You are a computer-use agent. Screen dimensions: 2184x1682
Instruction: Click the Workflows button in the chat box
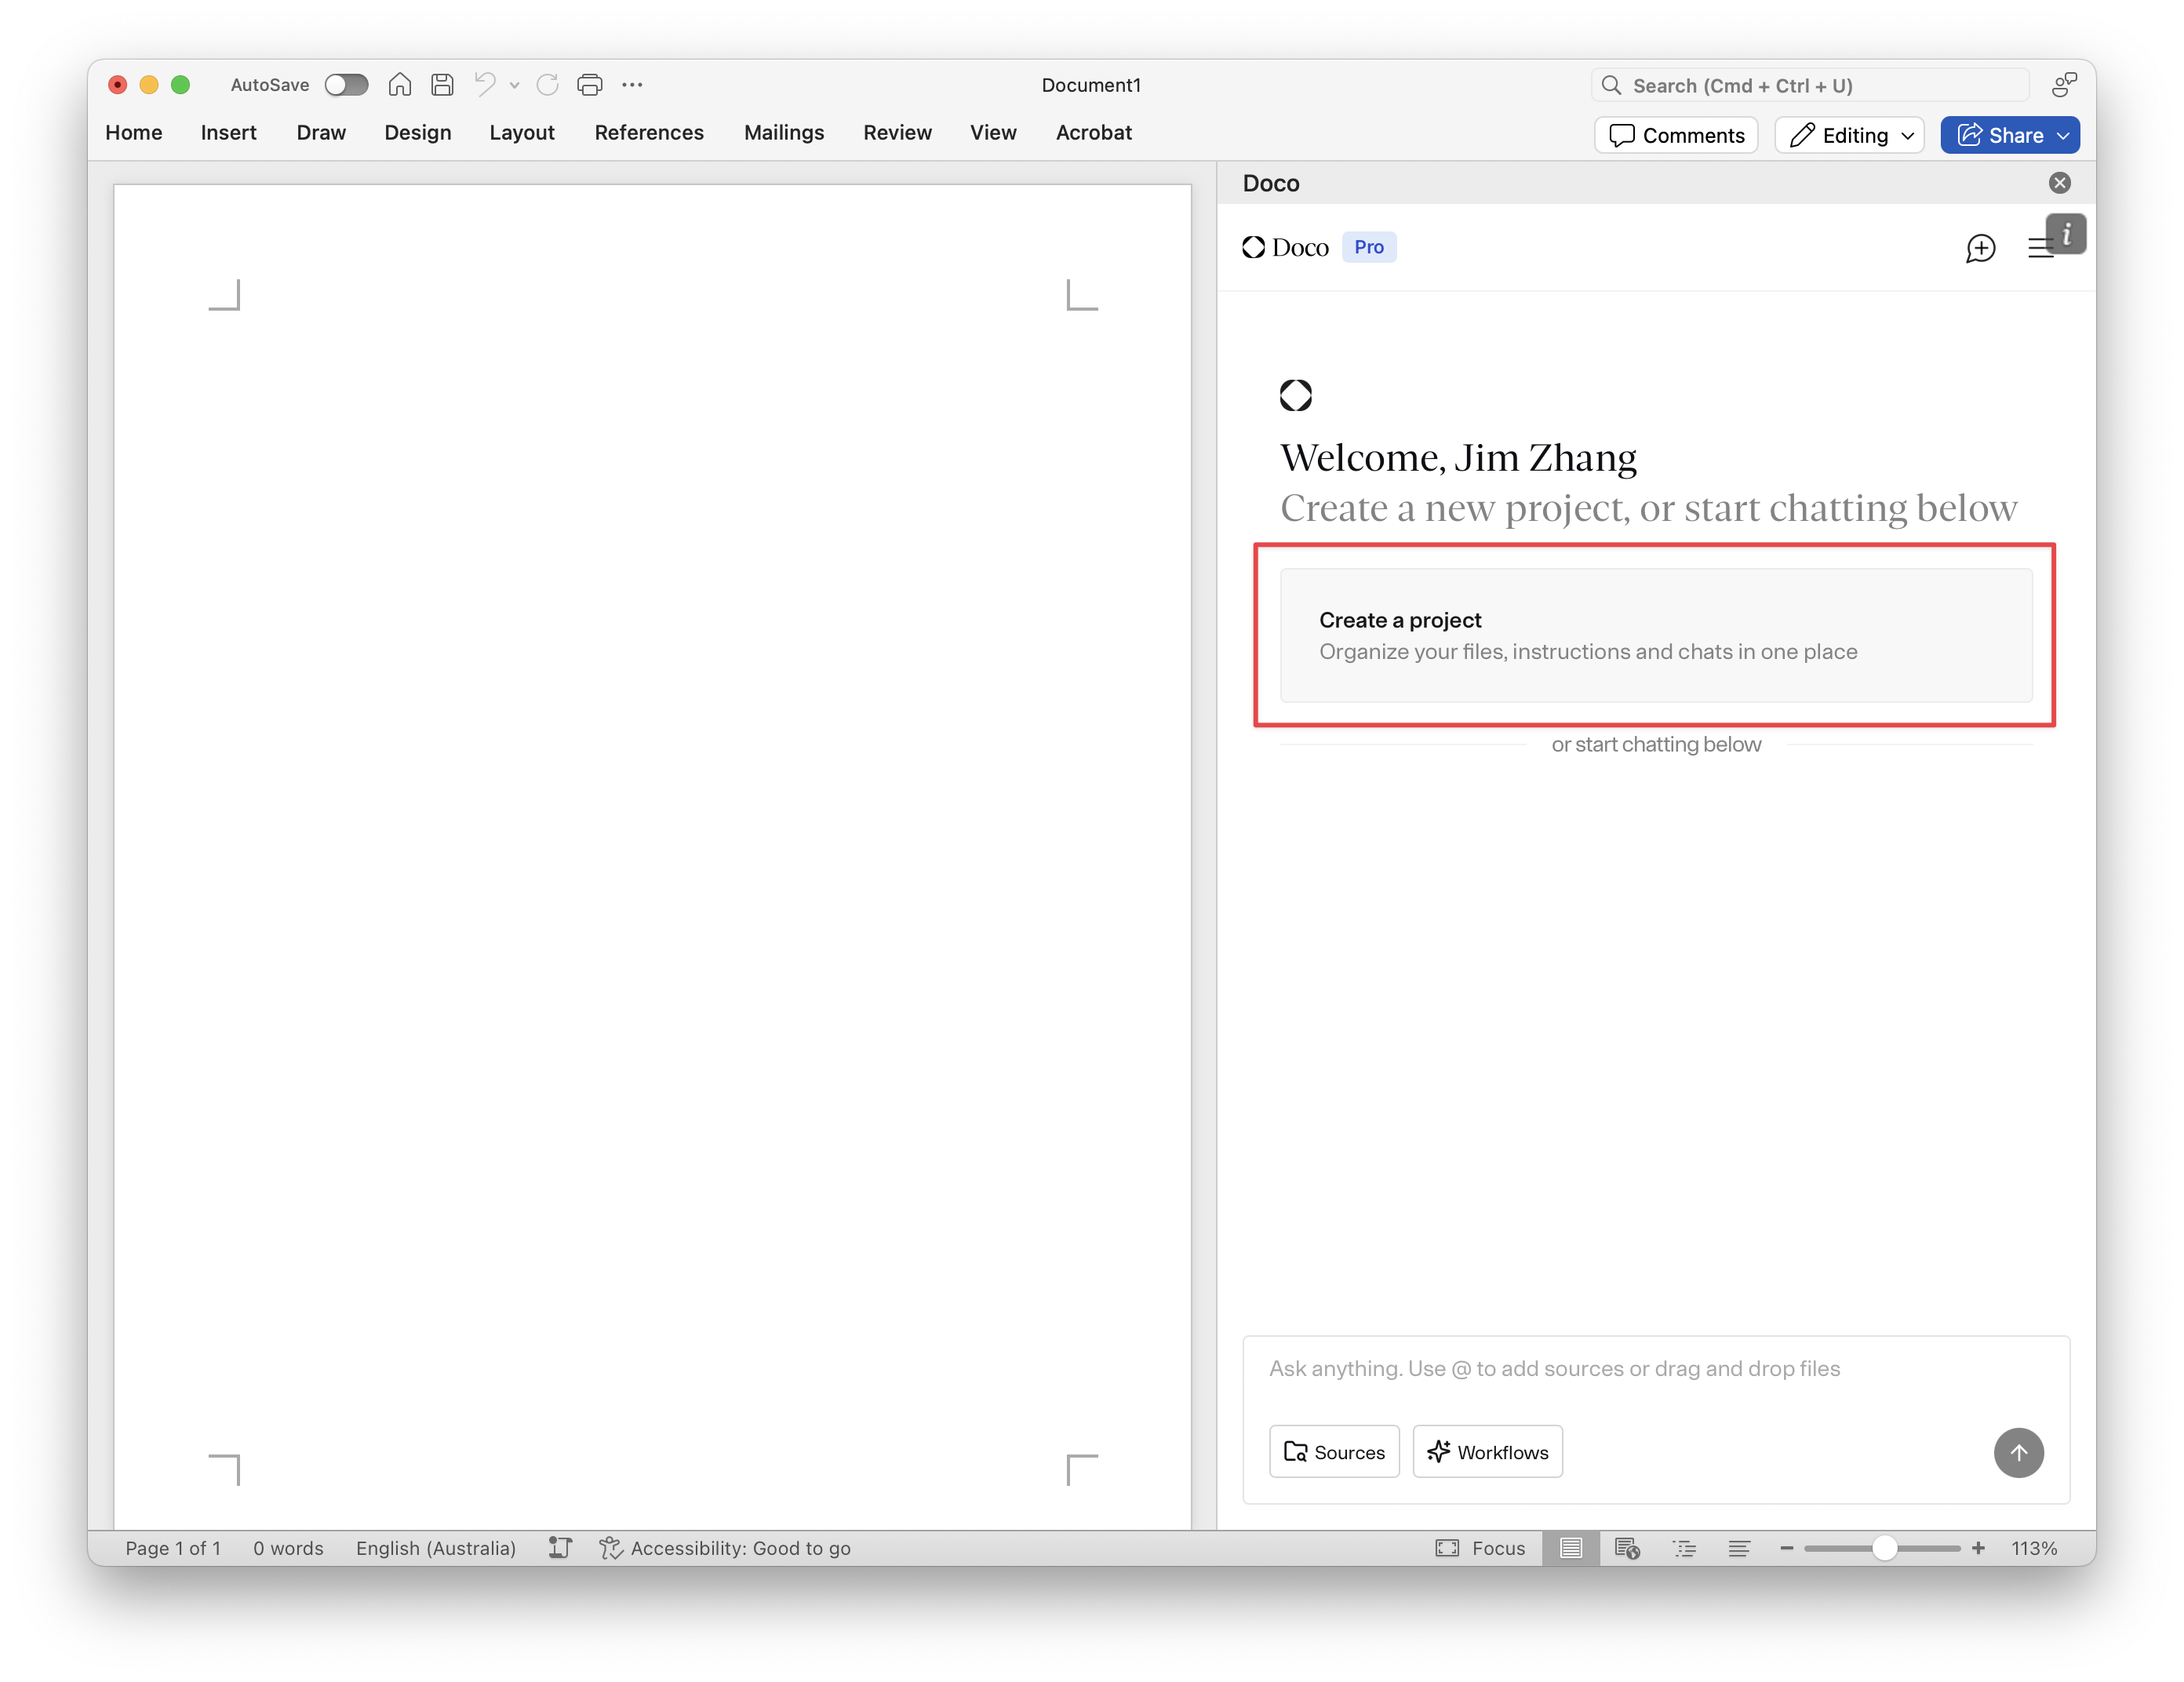click(1487, 1451)
